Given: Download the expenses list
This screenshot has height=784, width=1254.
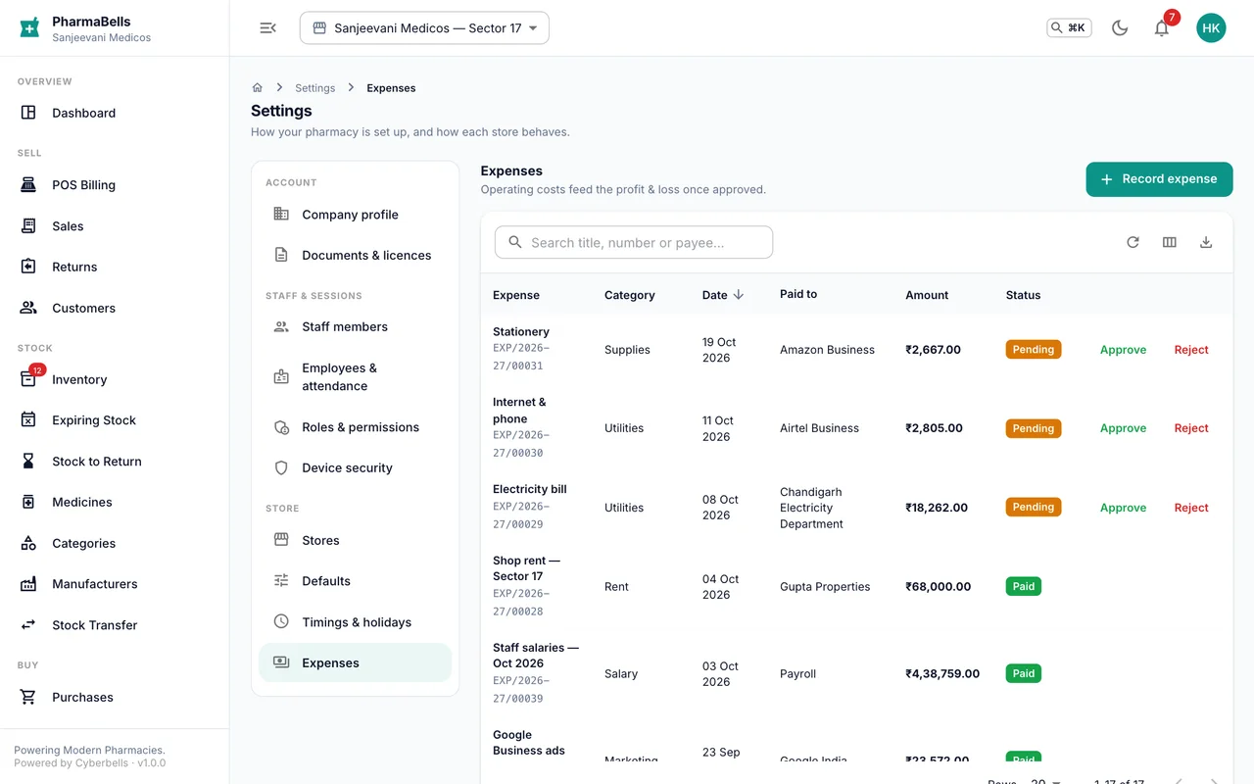Looking at the screenshot, I should (x=1206, y=242).
